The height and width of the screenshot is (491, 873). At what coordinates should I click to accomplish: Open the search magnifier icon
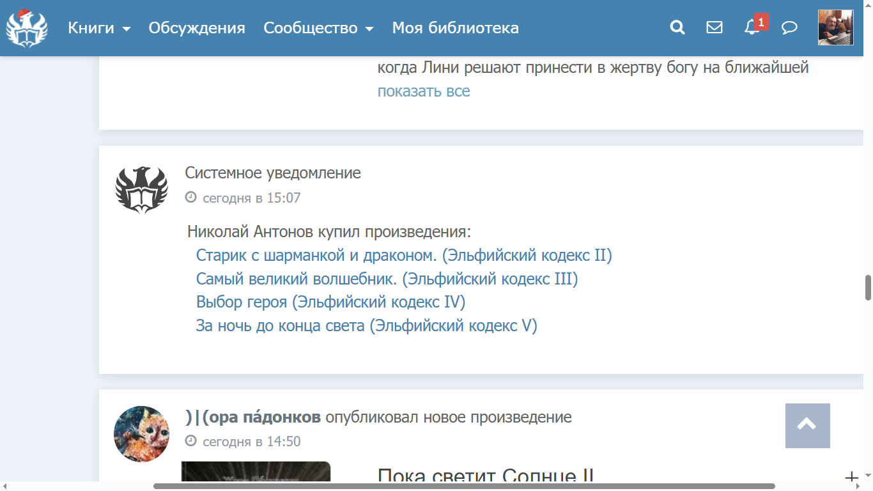coord(677,27)
